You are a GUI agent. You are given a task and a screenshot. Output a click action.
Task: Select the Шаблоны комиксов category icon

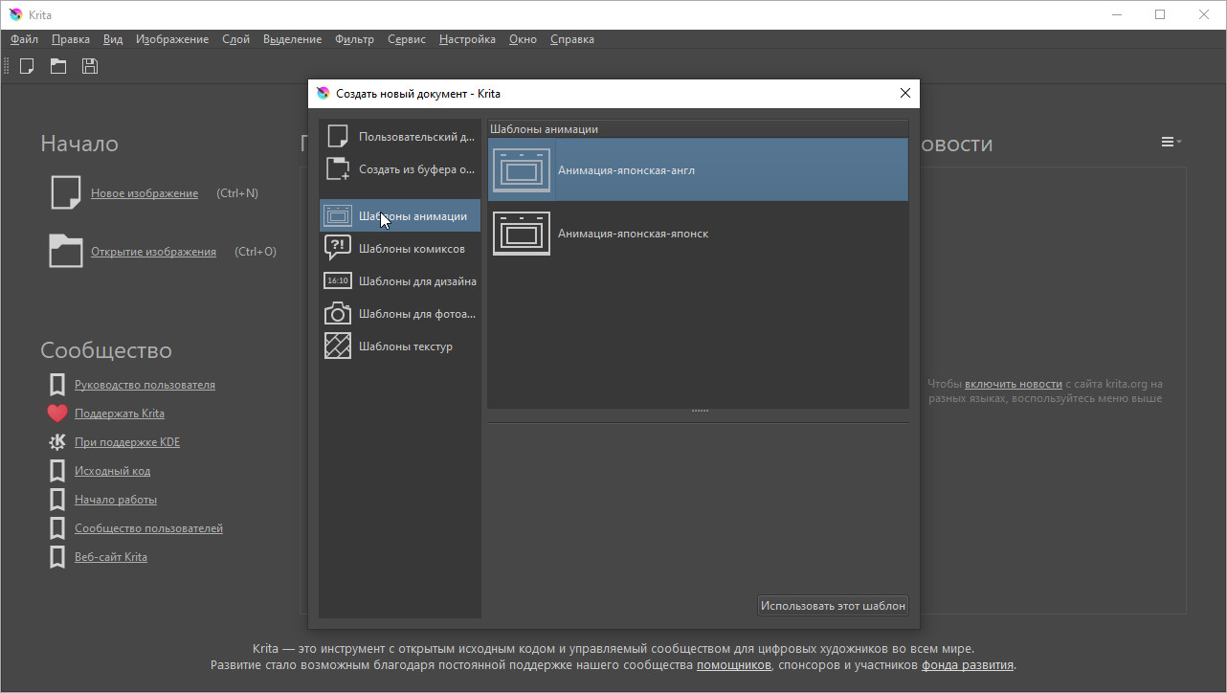tap(338, 249)
